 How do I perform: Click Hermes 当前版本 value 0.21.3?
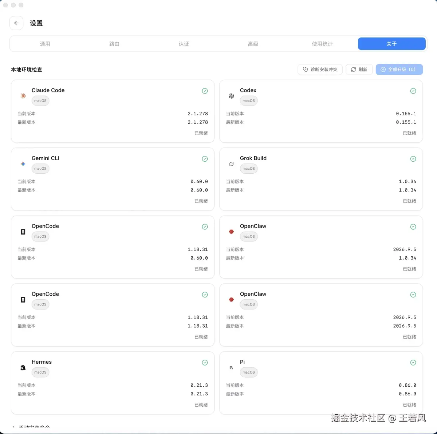point(199,385)
